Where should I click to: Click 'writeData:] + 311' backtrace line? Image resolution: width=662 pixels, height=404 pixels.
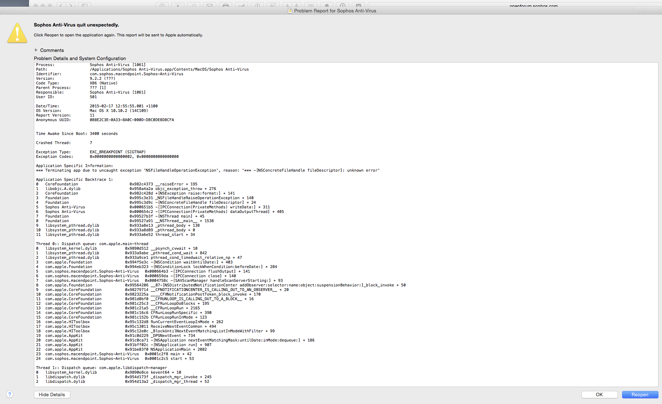153,207
